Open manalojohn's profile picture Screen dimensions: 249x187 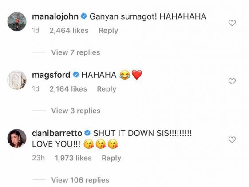pos(17,21)
